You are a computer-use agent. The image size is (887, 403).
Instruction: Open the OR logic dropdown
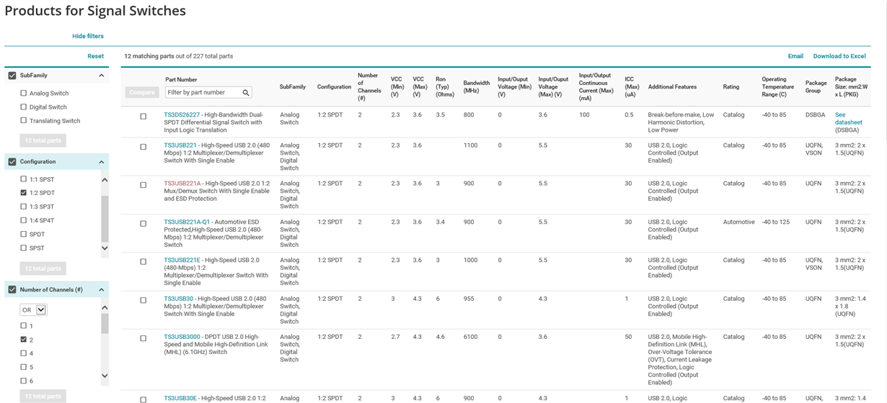[x=33, y=309]
